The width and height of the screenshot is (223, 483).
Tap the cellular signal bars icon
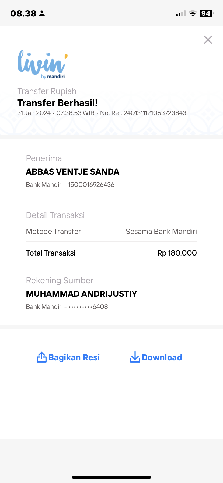[x=181, y=13]
